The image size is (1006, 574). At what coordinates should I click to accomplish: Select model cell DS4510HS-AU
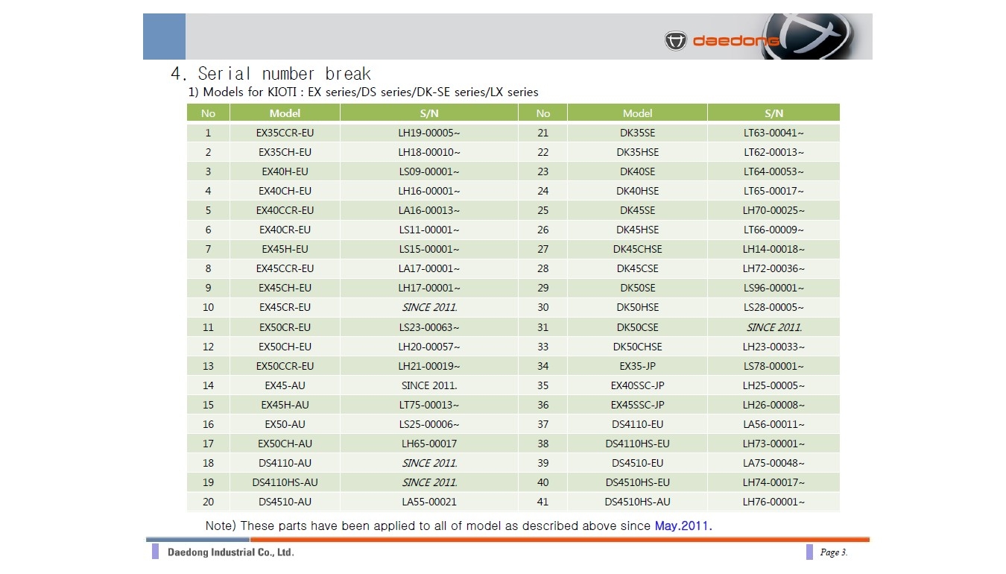tap(637, 502)
